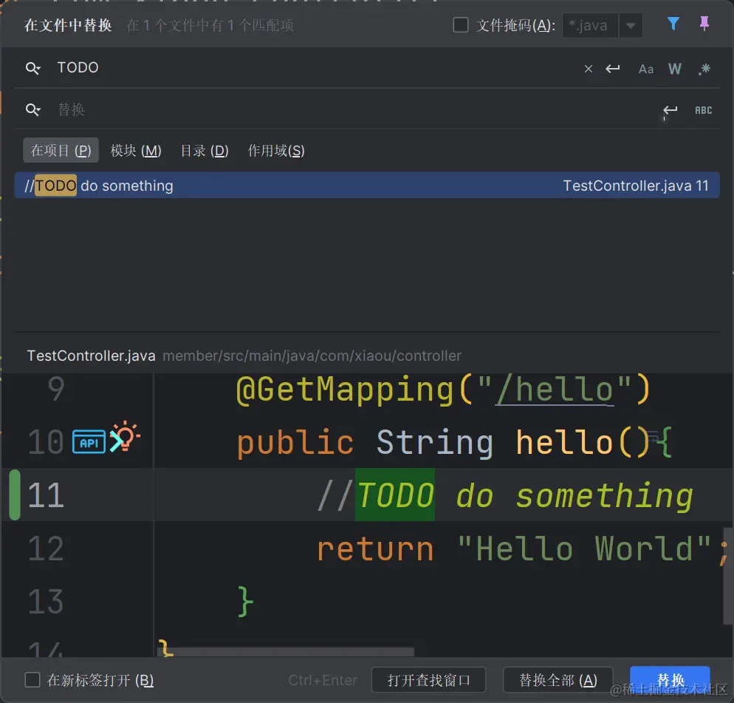Image resolution: width=734 pixels, height=703 pixels.
Task: Toggle whole words (W) matching
Action: tap(674, 69)
